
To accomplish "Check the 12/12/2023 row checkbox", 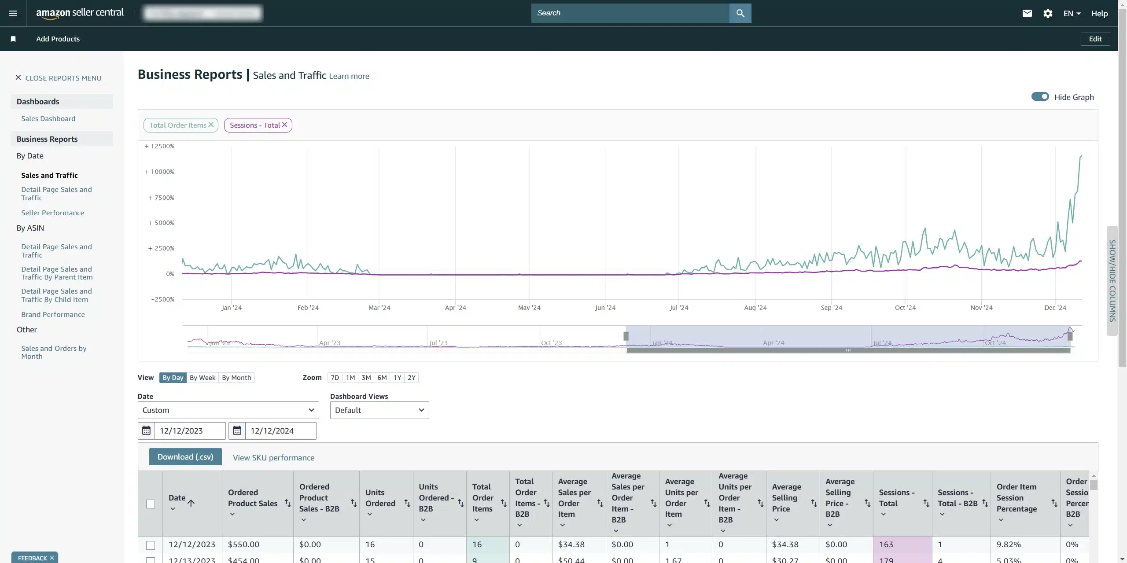I will (151, 545).
